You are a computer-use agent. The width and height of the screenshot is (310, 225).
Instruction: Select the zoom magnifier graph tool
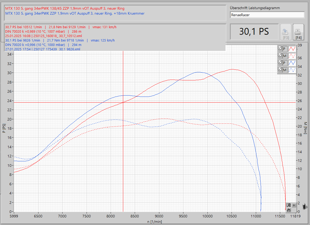pyautogui.click(x=289, y=205)
